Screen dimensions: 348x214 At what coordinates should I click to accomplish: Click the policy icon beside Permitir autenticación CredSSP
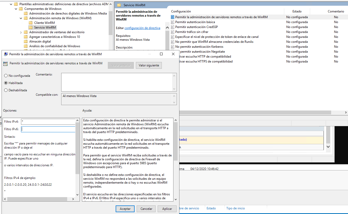(x=173, y=27)
